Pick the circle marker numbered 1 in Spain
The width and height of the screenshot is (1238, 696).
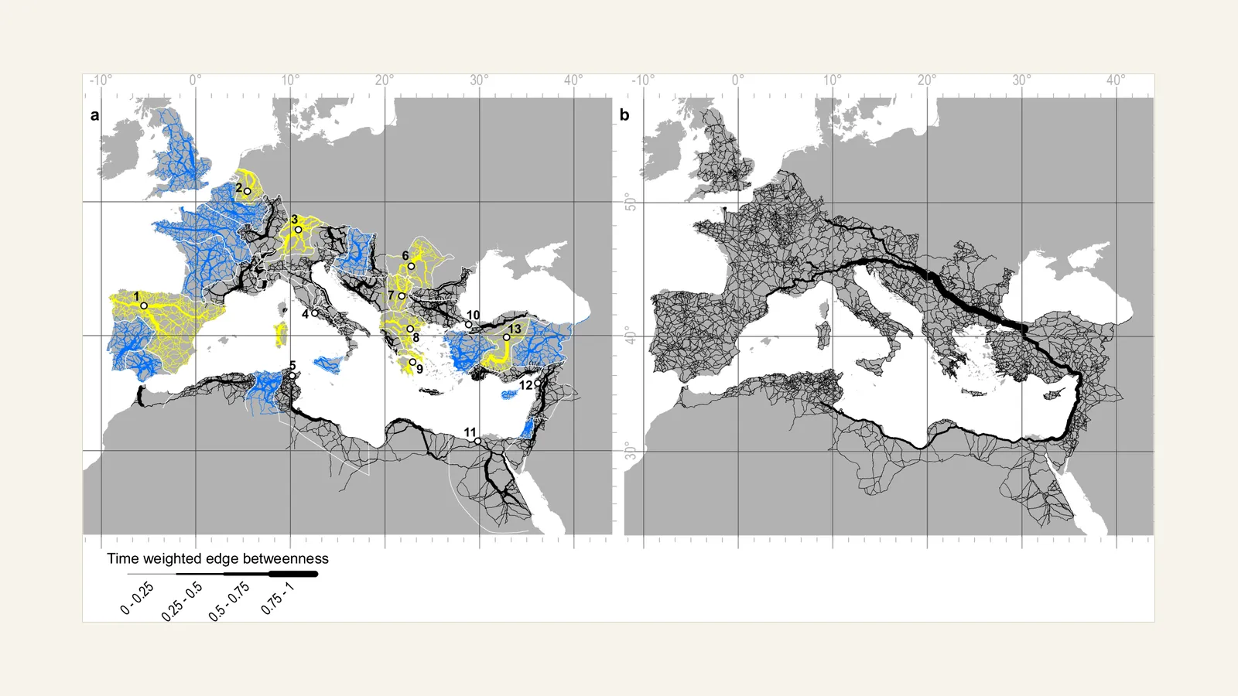(x=144, y=305)
